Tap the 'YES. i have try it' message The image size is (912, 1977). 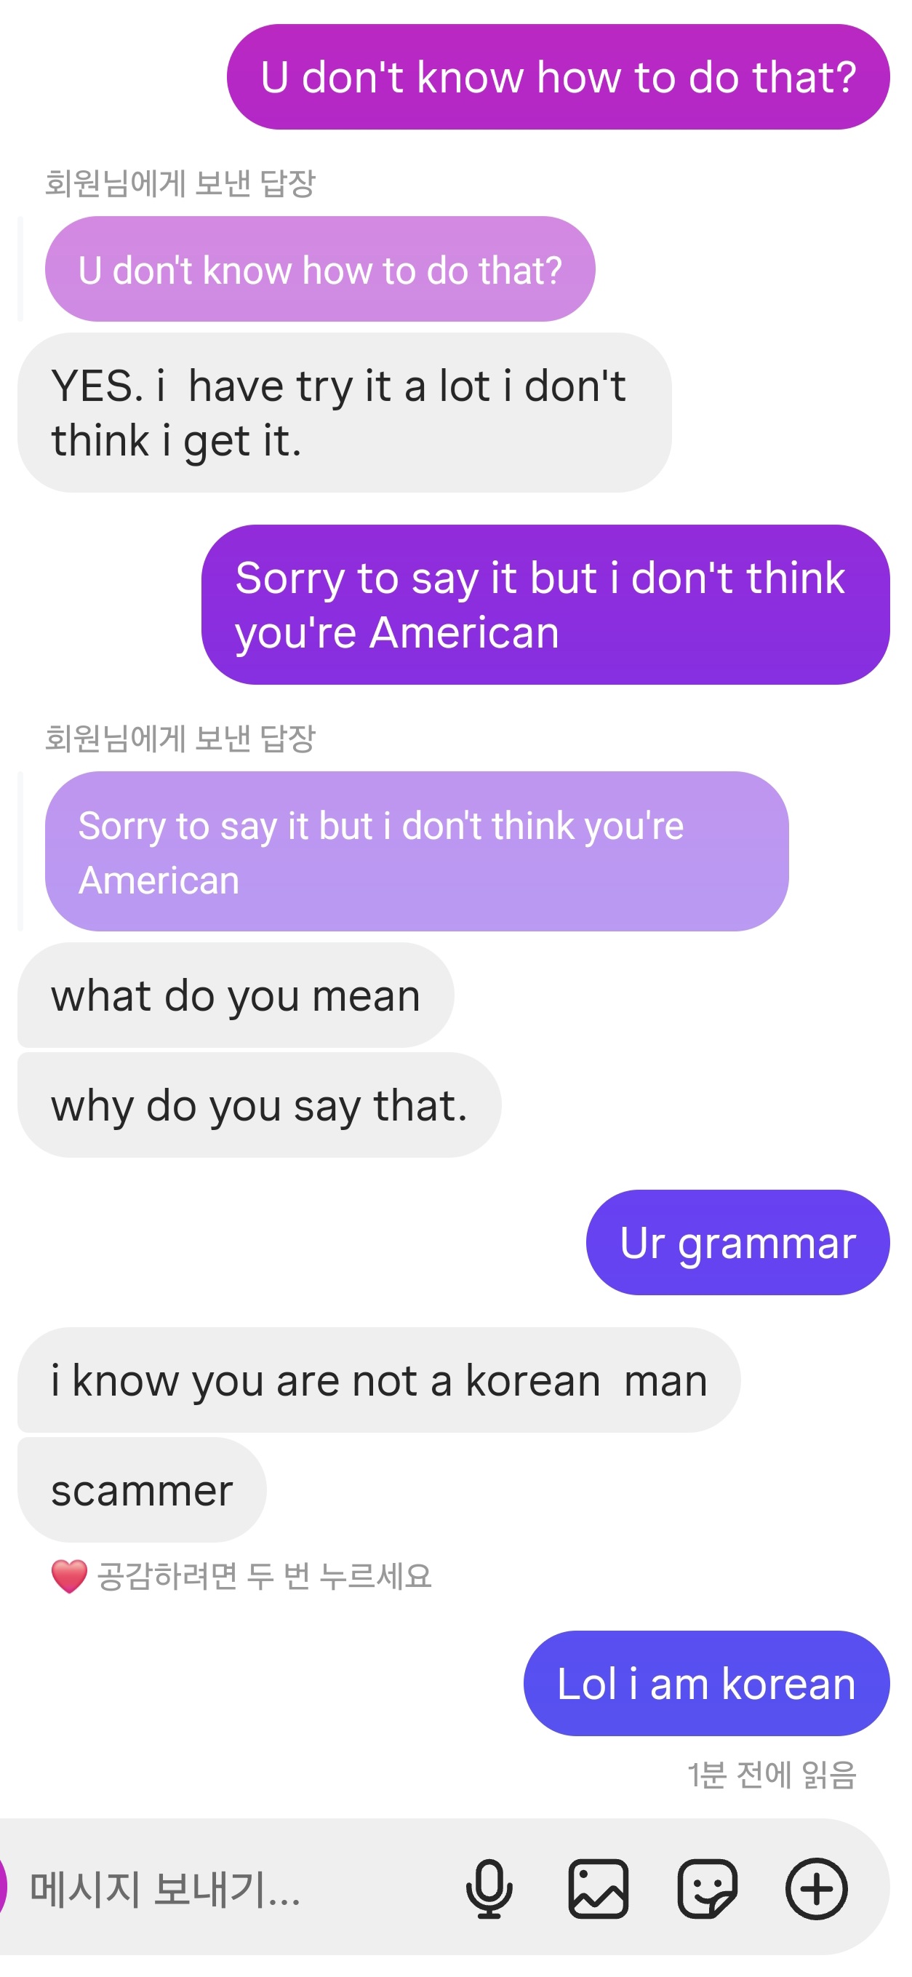tap(345, 412)
